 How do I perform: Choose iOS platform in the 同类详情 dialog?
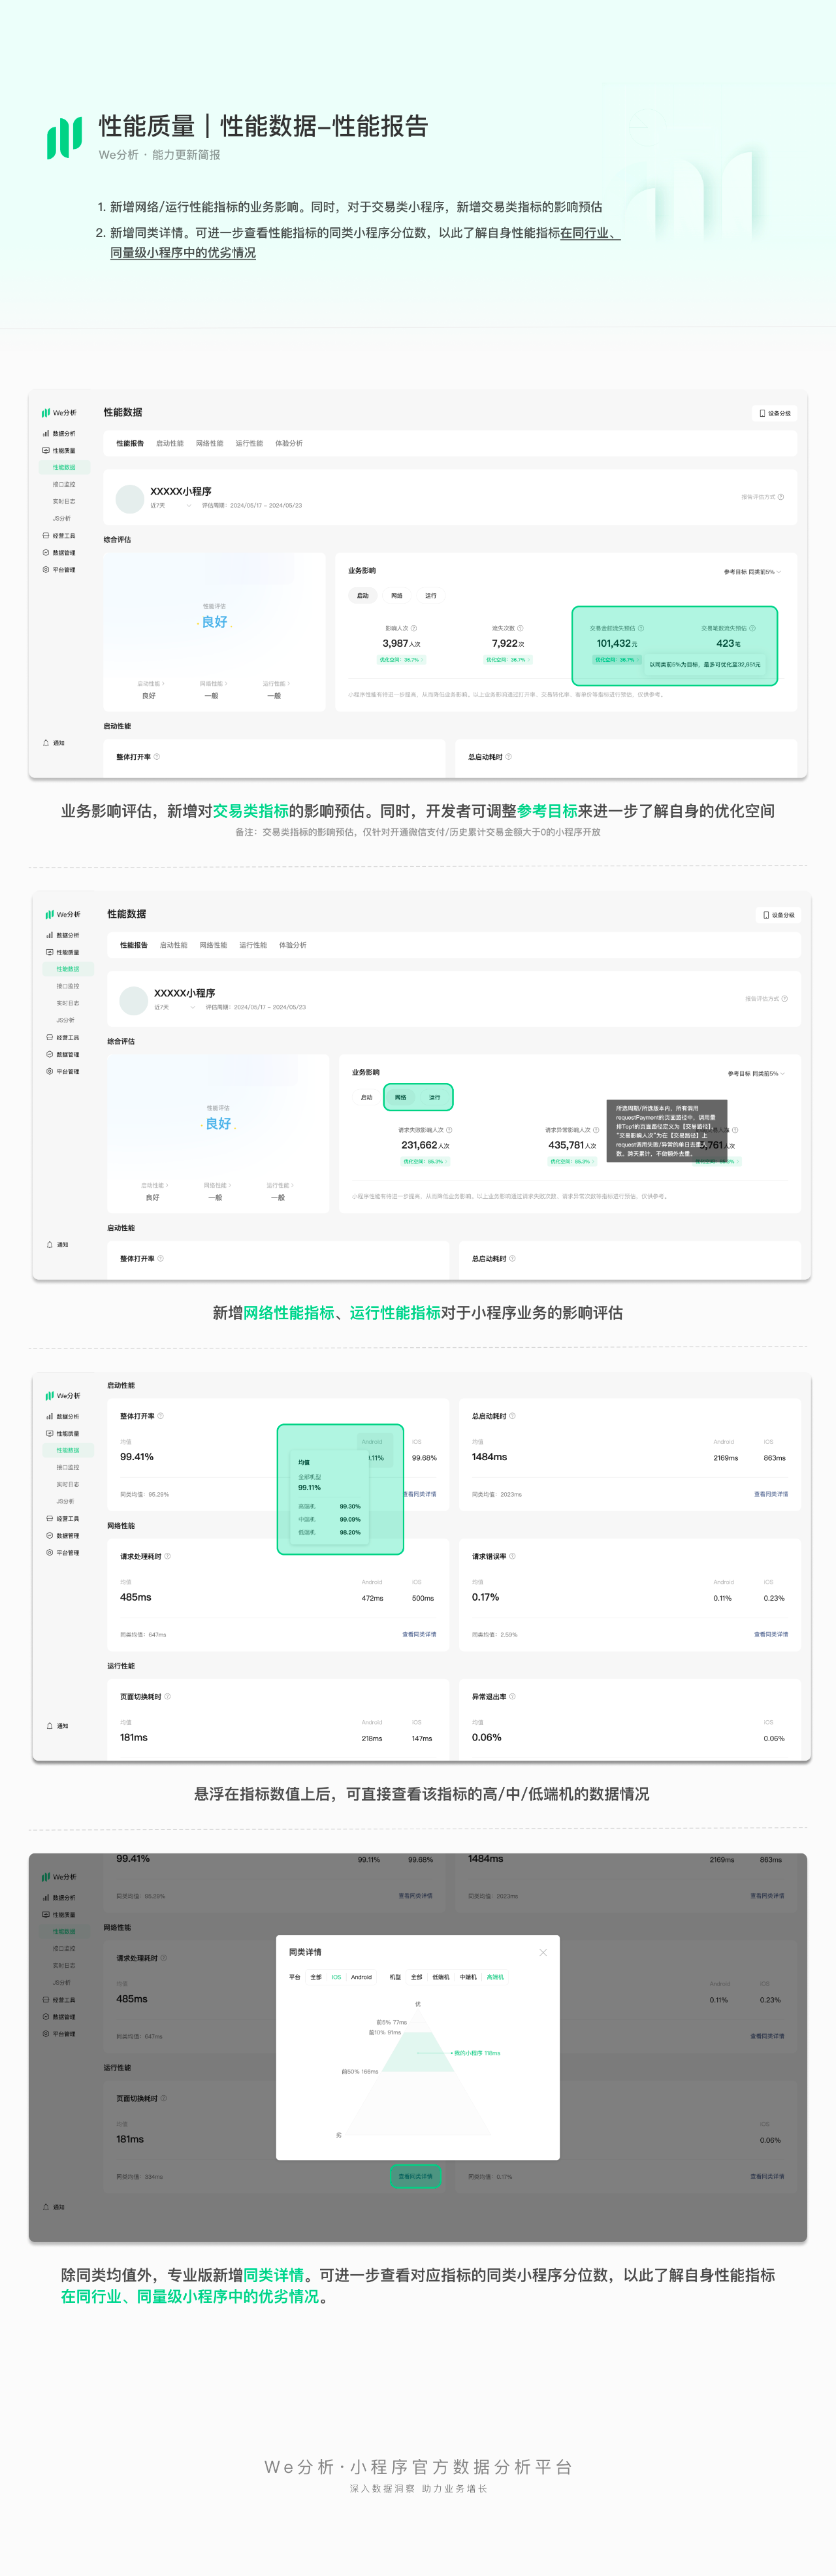click(x=336, y=1977)
